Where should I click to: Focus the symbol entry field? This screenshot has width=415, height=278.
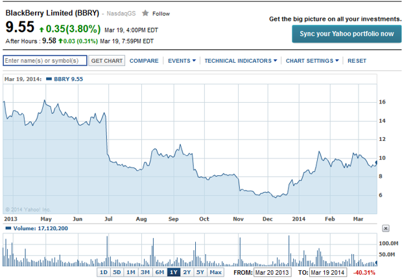click(45, 60)
